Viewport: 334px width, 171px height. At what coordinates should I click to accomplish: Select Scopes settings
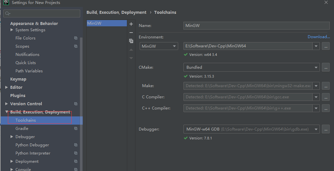(x=22, y=46)
